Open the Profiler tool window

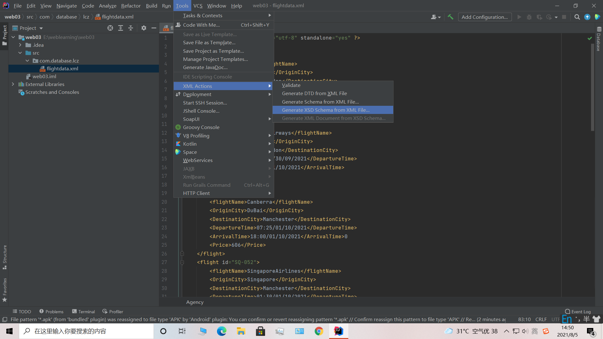click(x=113, y=311)
